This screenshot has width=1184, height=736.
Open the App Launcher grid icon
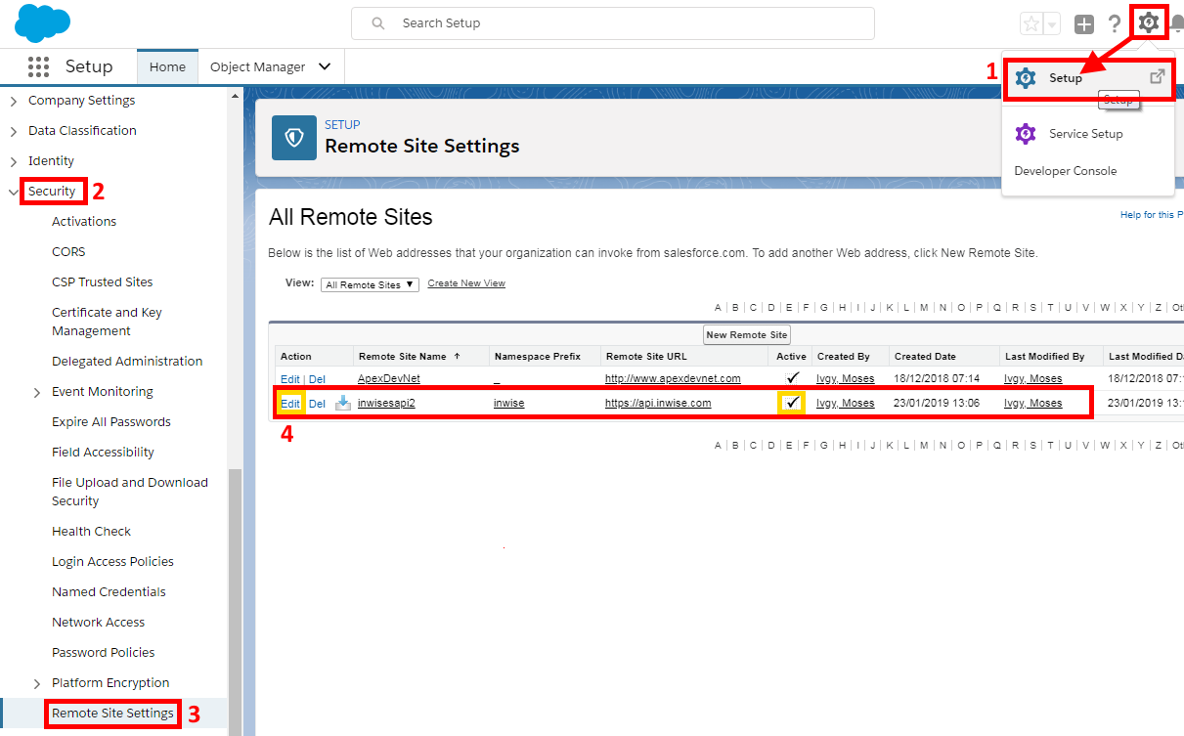(x=38, y=66)
